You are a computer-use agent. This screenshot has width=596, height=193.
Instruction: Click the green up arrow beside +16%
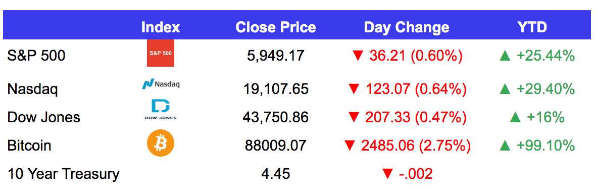[515, 118]
